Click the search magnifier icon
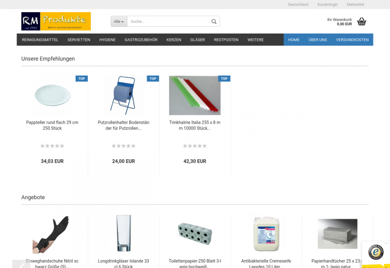The width and height of the screenshot is (390, 268). (214, 21)
